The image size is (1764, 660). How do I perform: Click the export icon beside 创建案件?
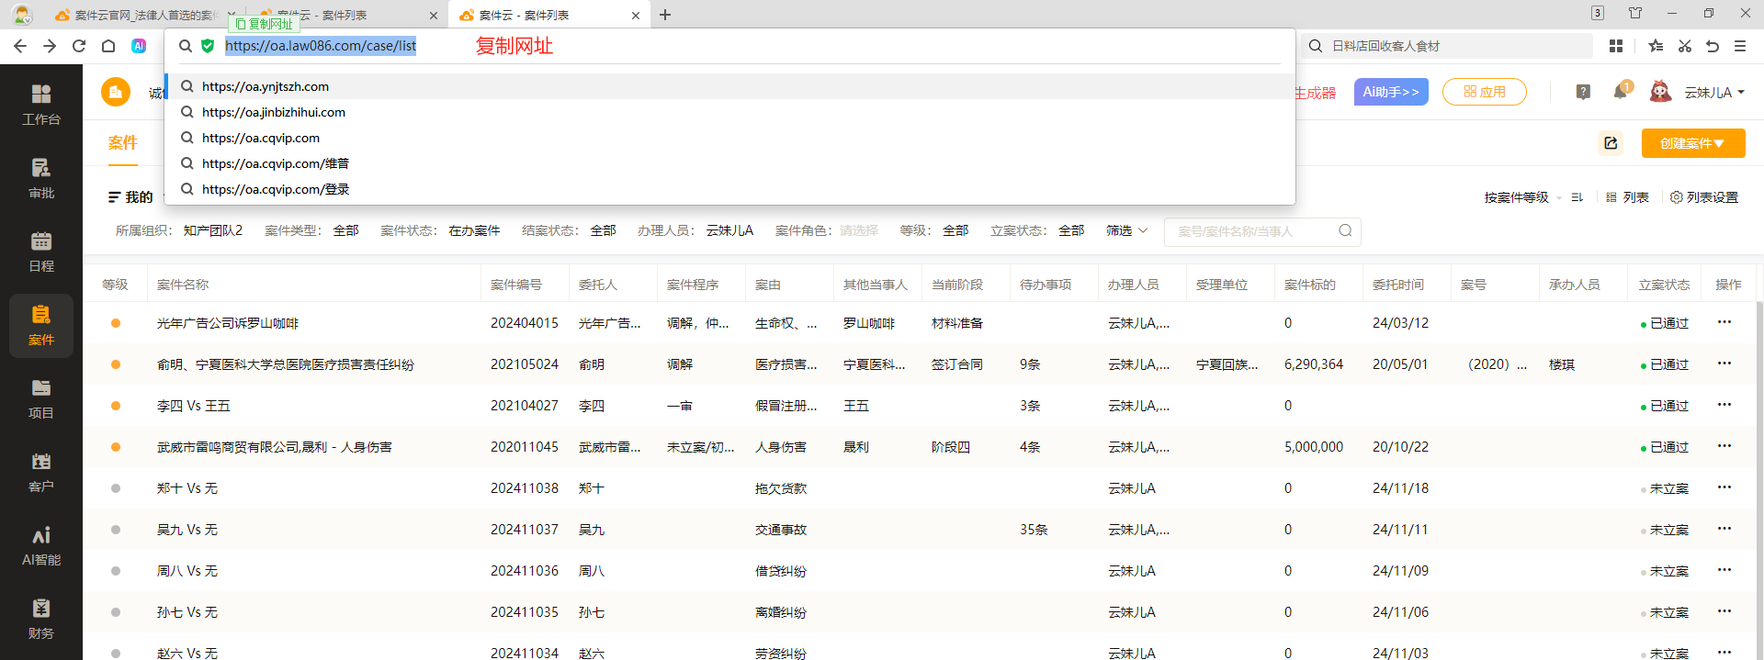coord(1611,143)
